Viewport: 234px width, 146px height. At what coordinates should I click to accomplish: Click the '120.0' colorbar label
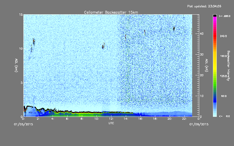pos(223,76)
